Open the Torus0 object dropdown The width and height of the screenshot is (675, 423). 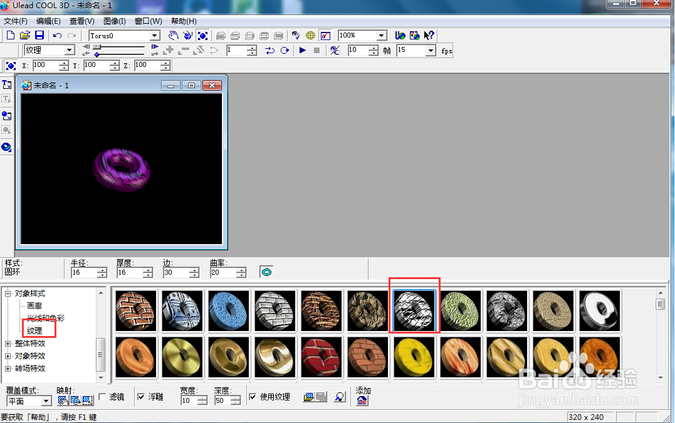coord(155,36)
